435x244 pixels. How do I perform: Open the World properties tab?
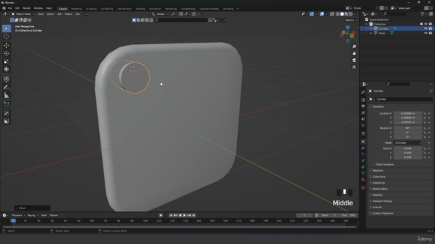[x=363, y=125]
